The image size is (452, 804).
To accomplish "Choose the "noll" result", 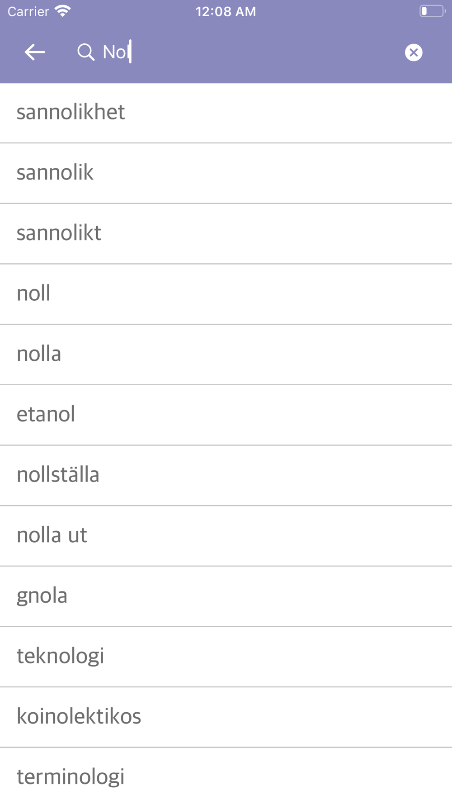I will 226,294.
